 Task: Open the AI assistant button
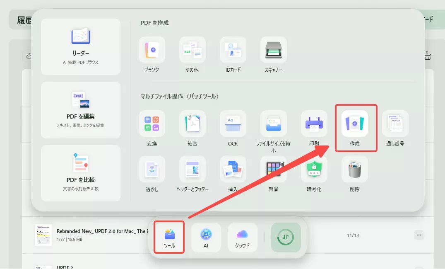point(206,237)
